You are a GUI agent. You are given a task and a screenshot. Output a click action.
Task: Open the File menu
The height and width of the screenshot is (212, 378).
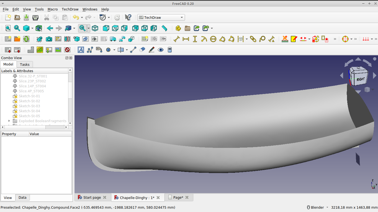pyautogui.click(x=6, y=9)
